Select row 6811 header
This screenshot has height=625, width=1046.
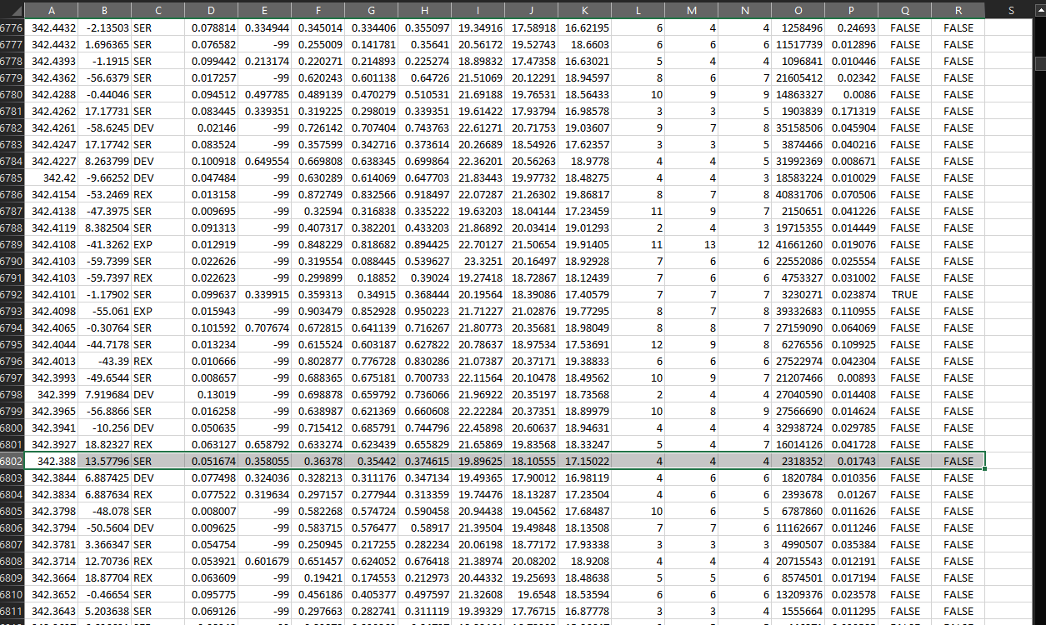click(x=12, y=611)
